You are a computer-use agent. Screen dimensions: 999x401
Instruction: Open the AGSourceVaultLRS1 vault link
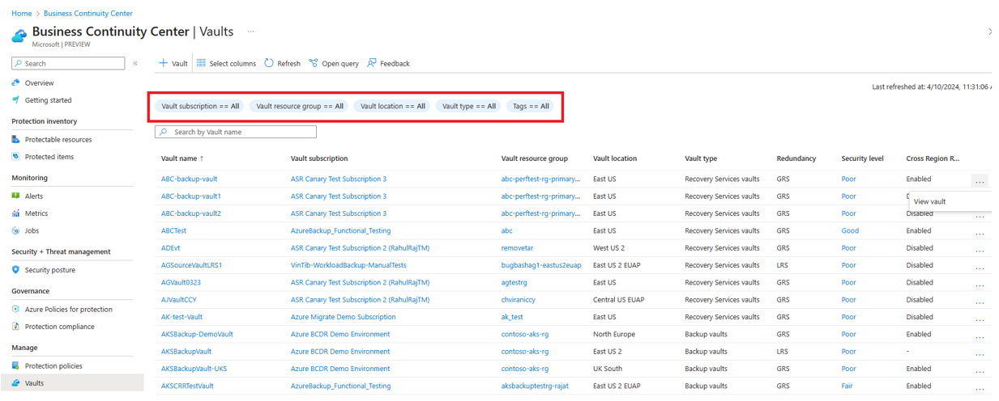[191, 265]
